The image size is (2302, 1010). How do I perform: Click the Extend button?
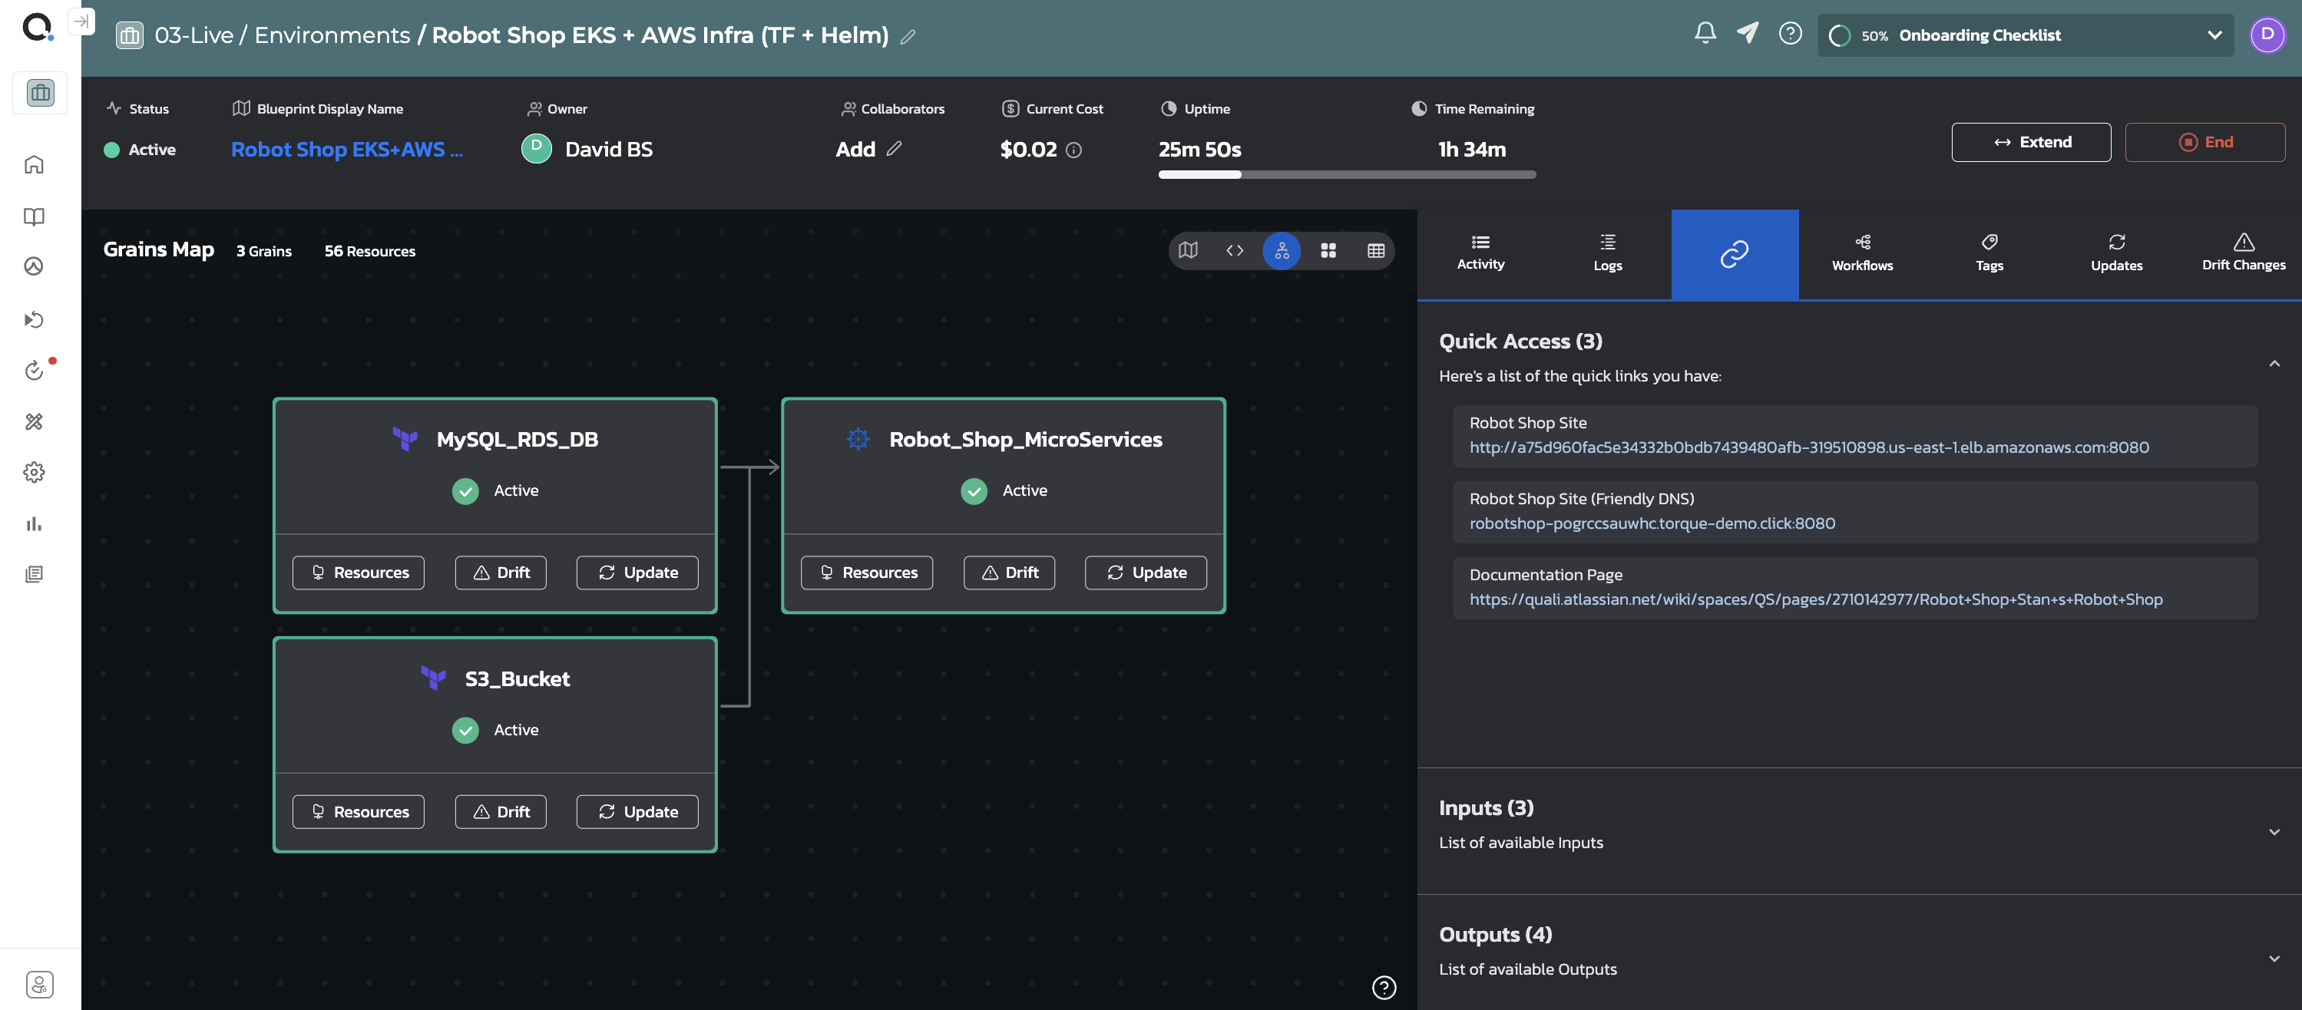2030,142
